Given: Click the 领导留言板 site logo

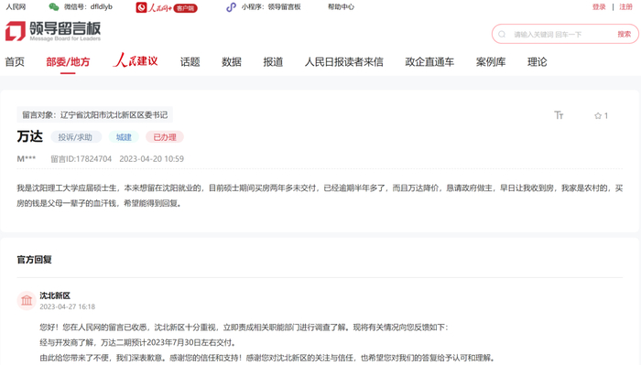Looking at the screenshot, I should pos(53,31).
